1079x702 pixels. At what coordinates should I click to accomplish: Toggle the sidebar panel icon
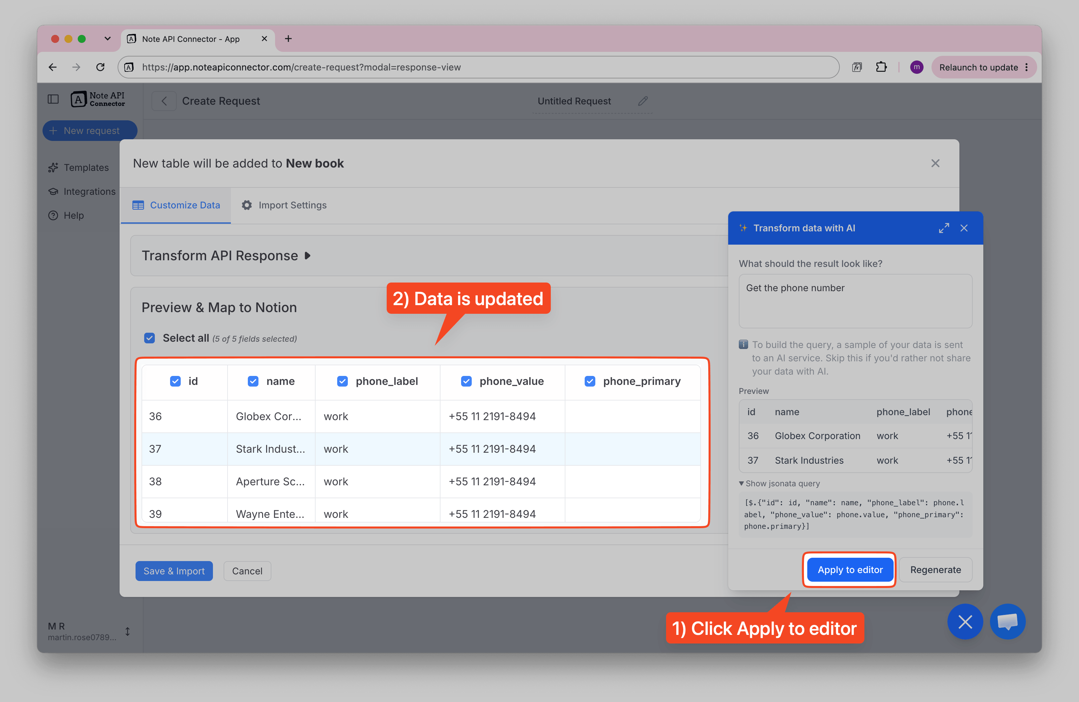pos(53,99)
